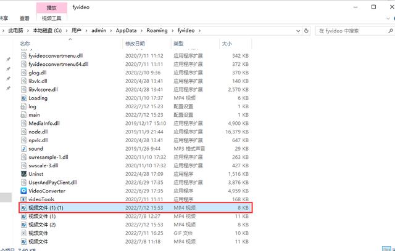Sort files by the 修改日期 column header

point(135,44)
